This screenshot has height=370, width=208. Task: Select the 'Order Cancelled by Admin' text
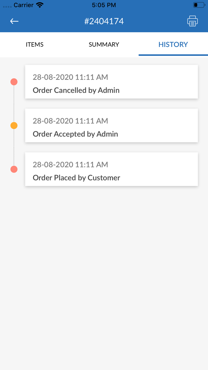76,90
